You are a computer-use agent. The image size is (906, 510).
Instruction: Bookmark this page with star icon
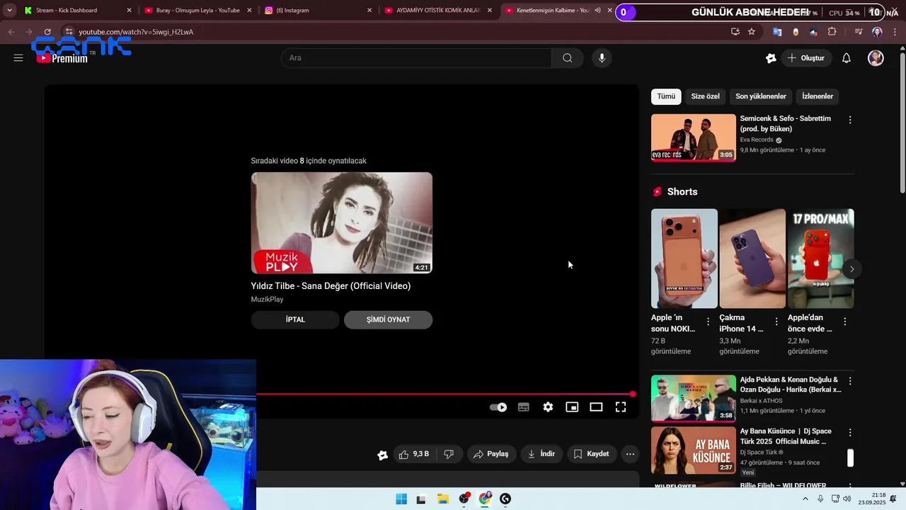(x=752, y=32)
